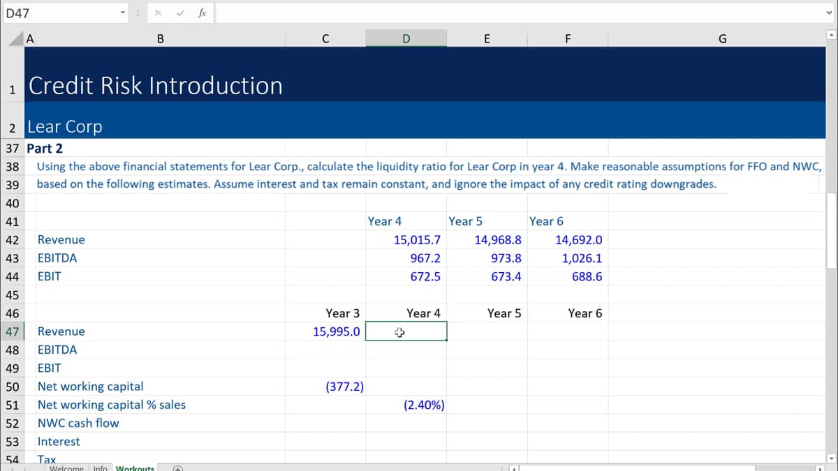
Task: Click vertical scrollbar down arrow
Action: pyautogui.click(x=831, y=458)
